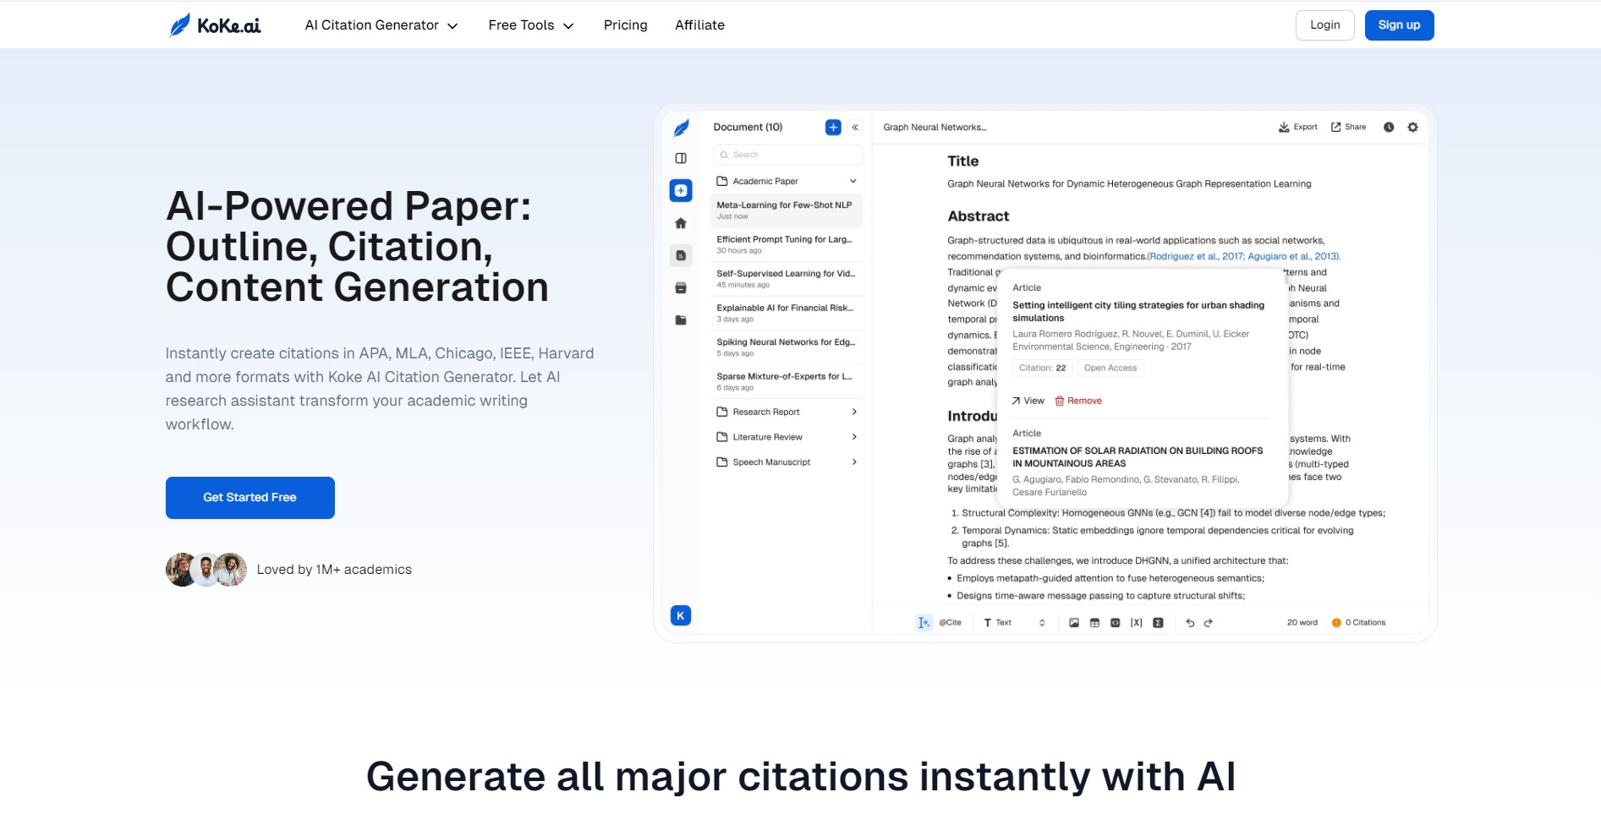Click the sigma formula icon in toolbar
Viewport: 1601px width, 814px height.
pos(1158,623)
